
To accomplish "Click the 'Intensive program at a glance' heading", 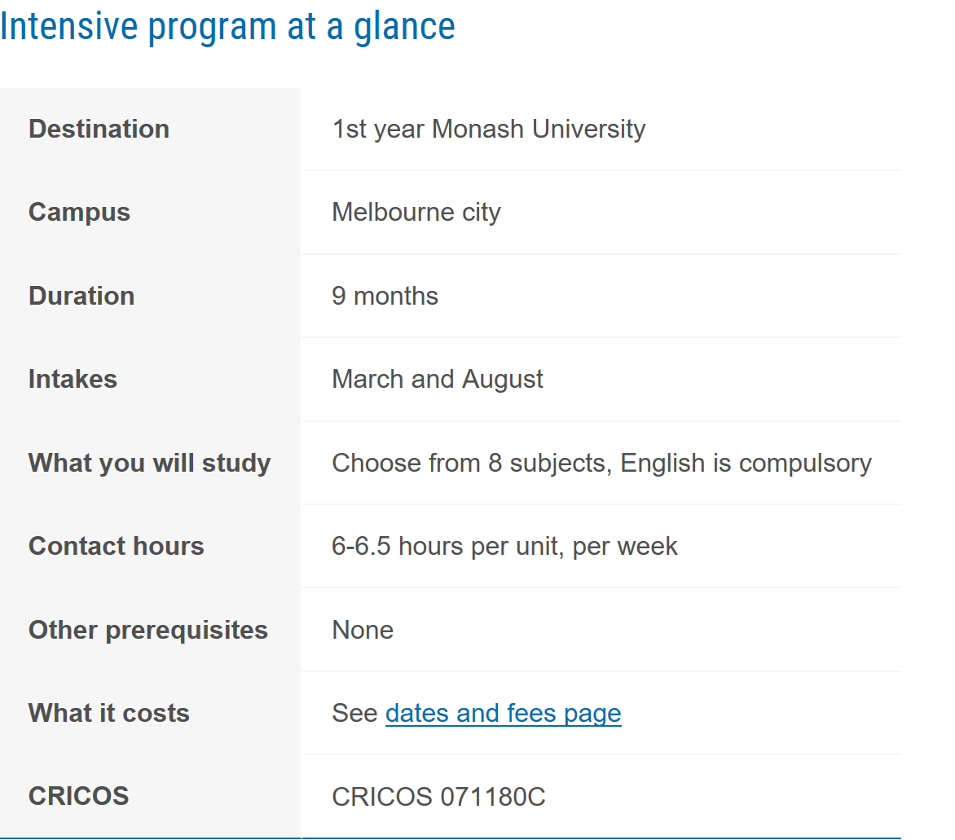I will [x=227, y=26].
